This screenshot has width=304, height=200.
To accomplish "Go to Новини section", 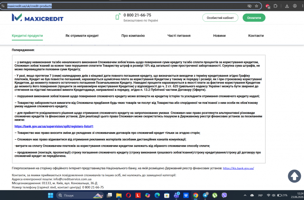I will 219,36.
